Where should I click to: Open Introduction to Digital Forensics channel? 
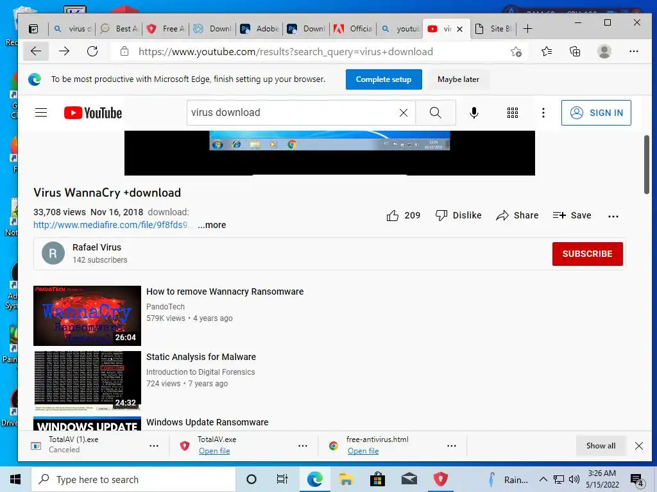[200, 372]
